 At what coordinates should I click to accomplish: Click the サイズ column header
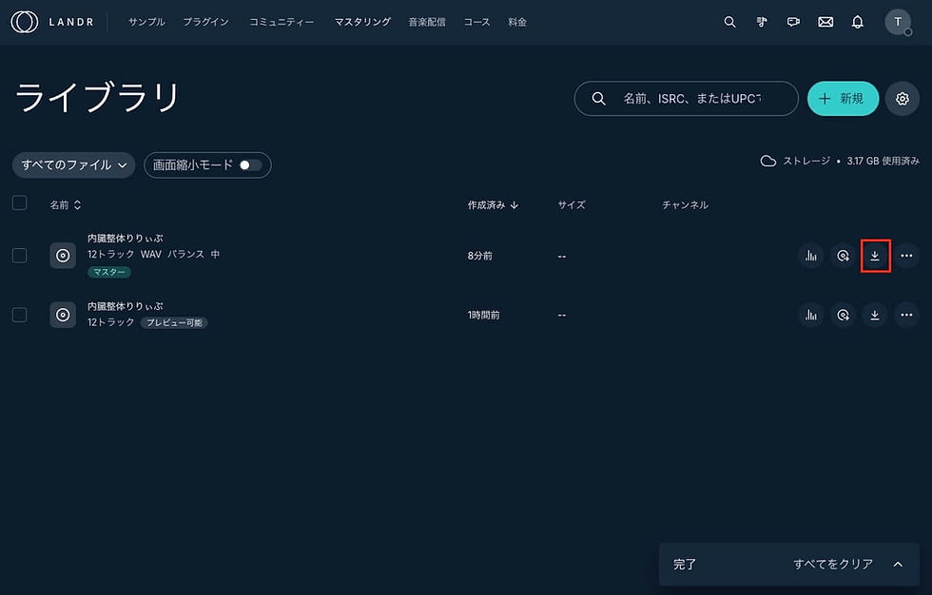[x=572, y=205]
